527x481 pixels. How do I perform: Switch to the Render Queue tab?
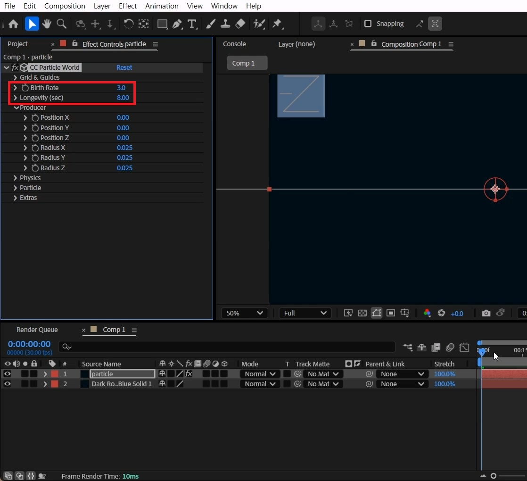pos(37,330)
